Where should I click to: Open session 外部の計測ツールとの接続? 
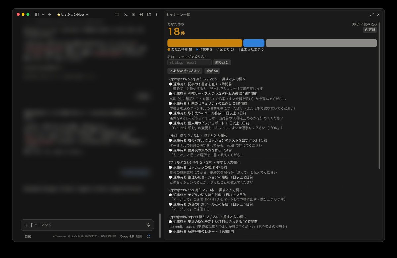[x=211, y=204]
